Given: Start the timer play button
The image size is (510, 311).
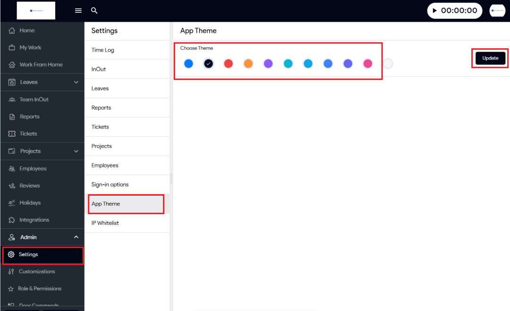Looking at the screenshot, I should point(434,10).
